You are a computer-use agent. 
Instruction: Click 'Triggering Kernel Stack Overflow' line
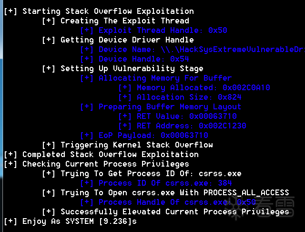click(136, 145)
